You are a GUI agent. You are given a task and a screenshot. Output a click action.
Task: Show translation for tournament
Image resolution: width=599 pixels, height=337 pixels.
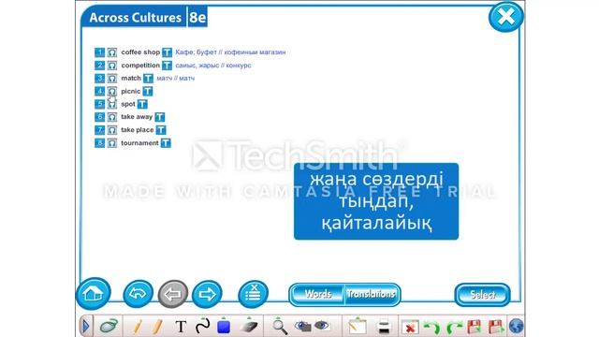166,143
